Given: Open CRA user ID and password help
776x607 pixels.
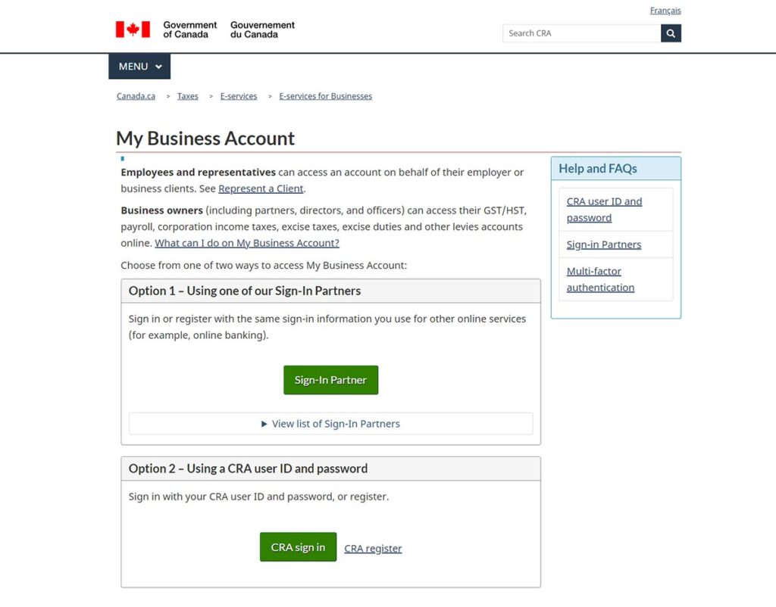Looking at the screenshot, I should click(604, 209).
